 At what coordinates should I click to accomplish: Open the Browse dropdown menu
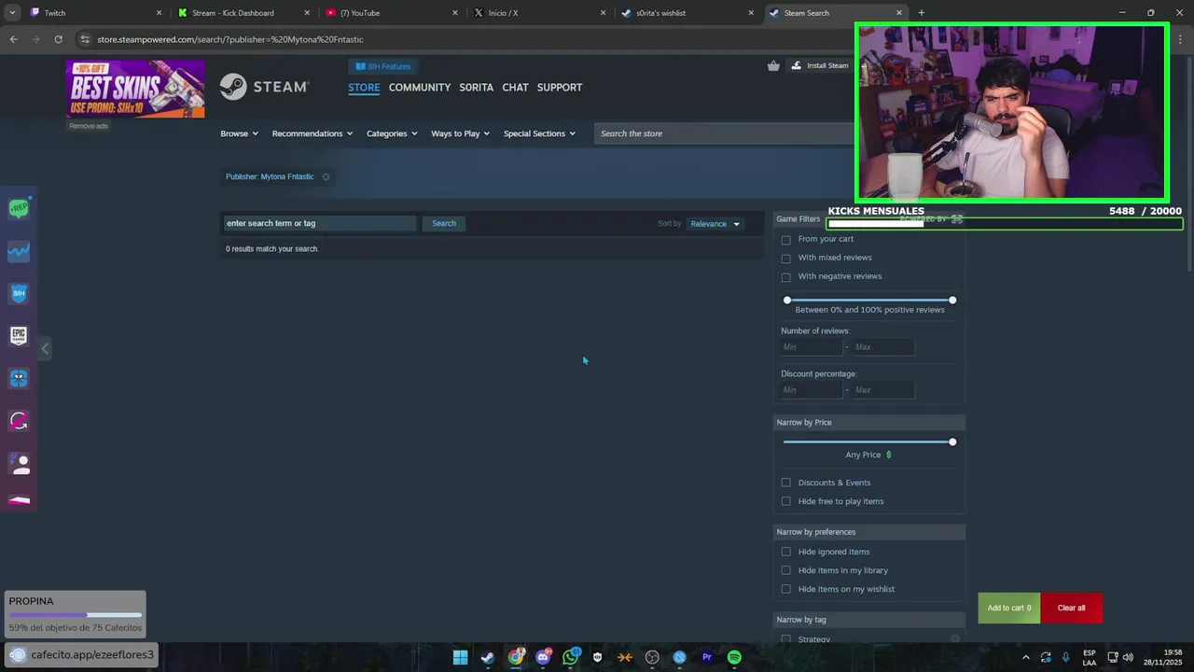[239, 133]
